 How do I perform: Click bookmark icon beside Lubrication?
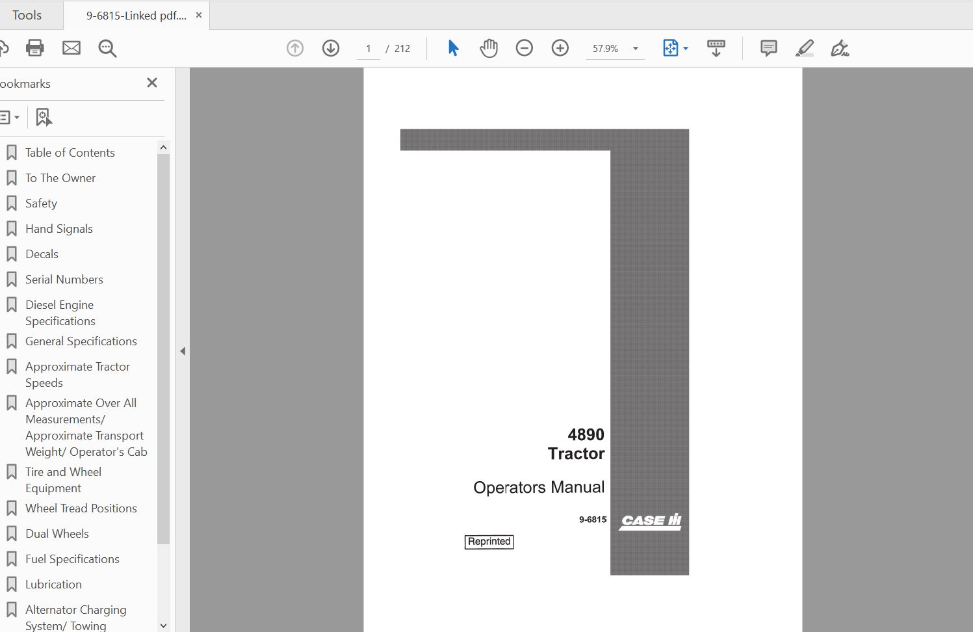tap(11, 585)
